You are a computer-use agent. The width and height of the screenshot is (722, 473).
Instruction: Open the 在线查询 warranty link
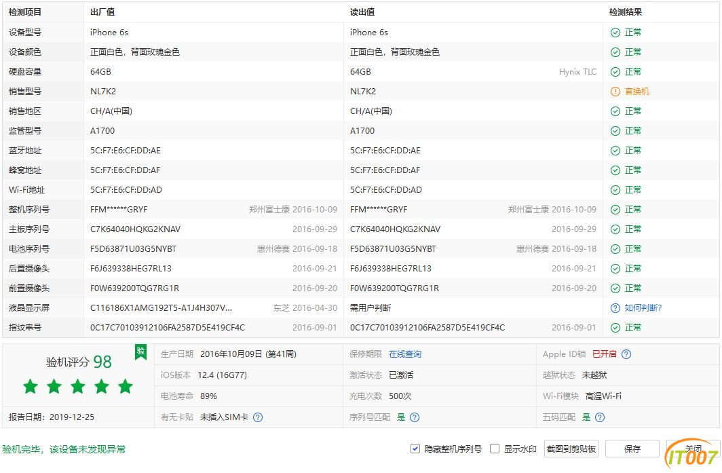pyautogui.click(x=404, y=354)
